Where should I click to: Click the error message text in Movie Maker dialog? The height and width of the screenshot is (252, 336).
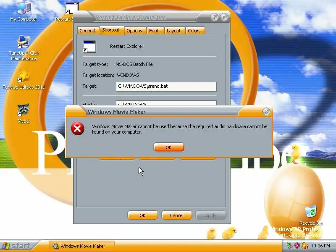[x=180, y=129]
